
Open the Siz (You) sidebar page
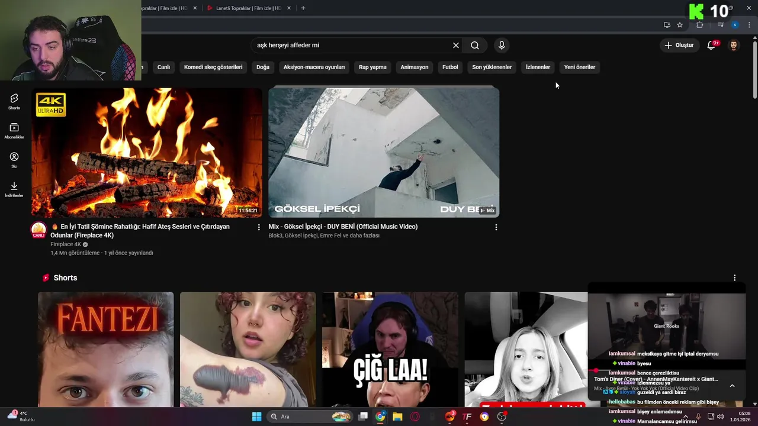coord(14,160)
